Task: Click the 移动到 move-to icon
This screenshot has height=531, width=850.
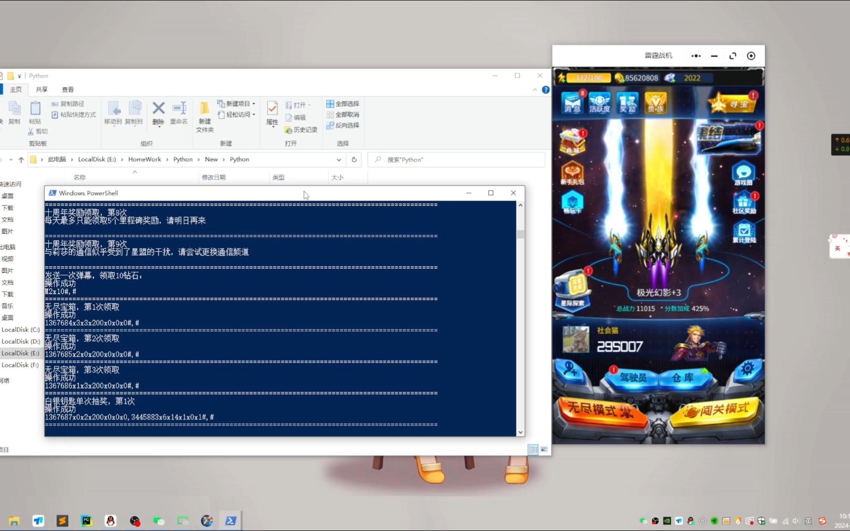Action: pyautogui.click(x=113, y=113)
